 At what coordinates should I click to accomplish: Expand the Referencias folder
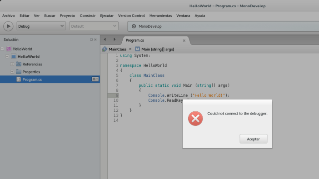tap(12, 64)
